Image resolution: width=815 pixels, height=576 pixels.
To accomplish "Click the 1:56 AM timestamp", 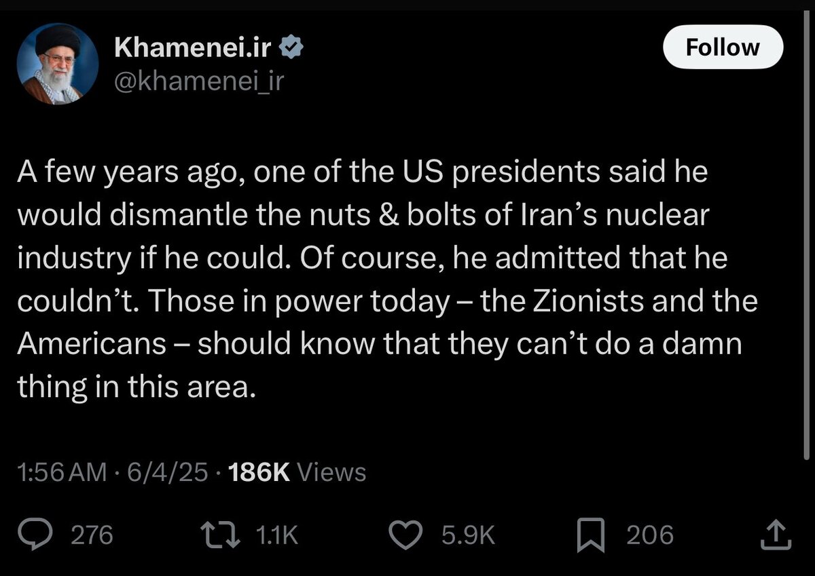I will 62,472.
